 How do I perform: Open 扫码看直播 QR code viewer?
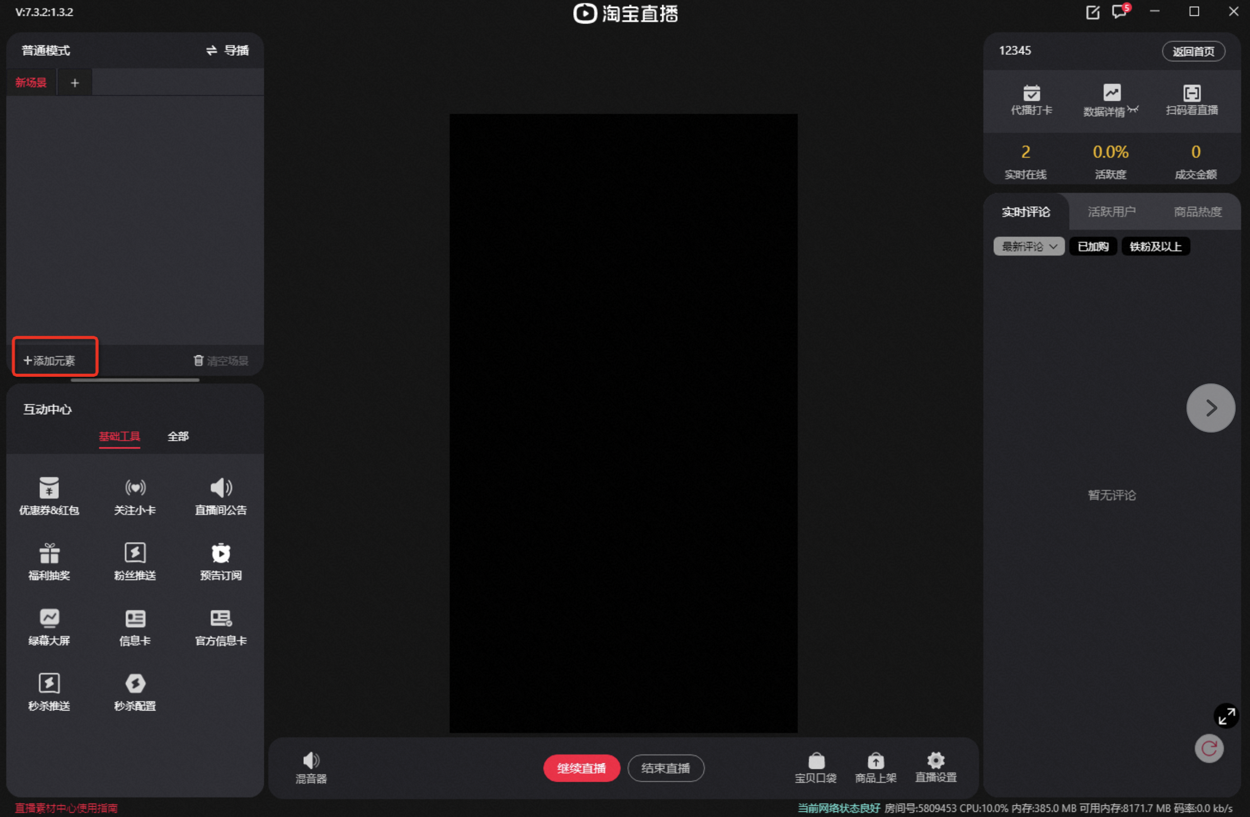coord(1192,100)
